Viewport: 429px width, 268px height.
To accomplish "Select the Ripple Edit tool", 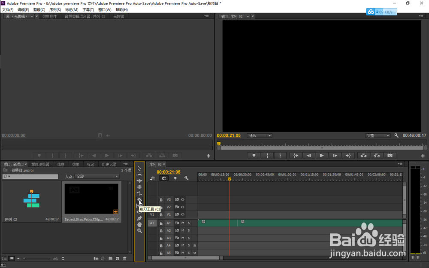I will (139, 181).
